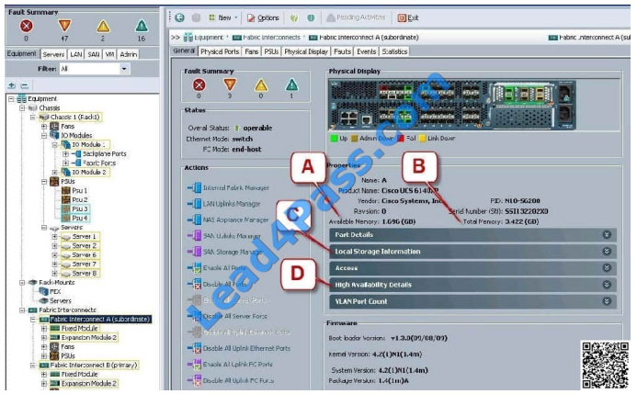Collapse the Rack-Mounts tree node

(22, 282)
